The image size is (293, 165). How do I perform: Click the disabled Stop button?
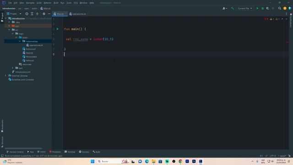[273, 8]
